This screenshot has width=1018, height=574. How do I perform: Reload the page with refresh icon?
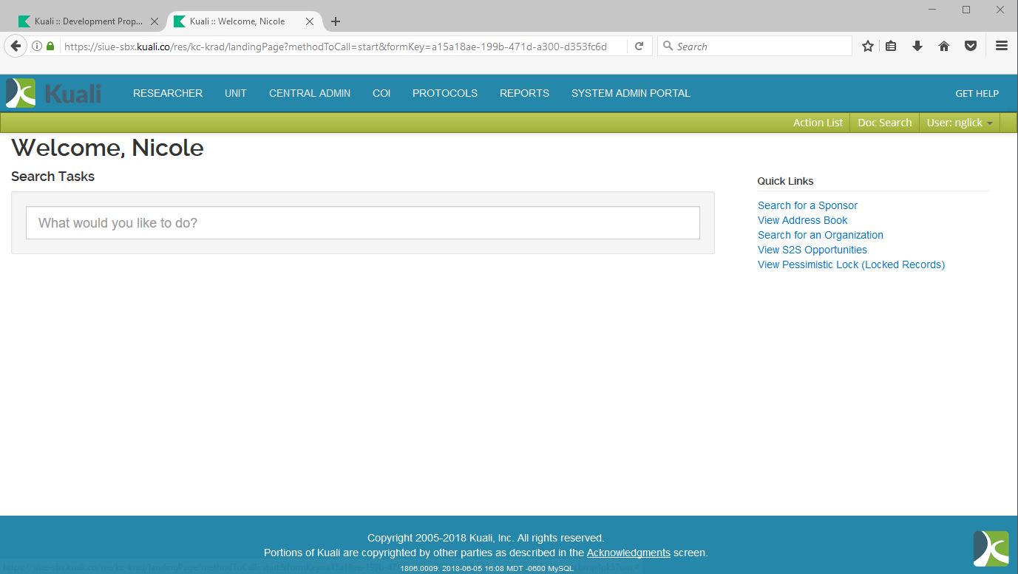tap(639, 46)
